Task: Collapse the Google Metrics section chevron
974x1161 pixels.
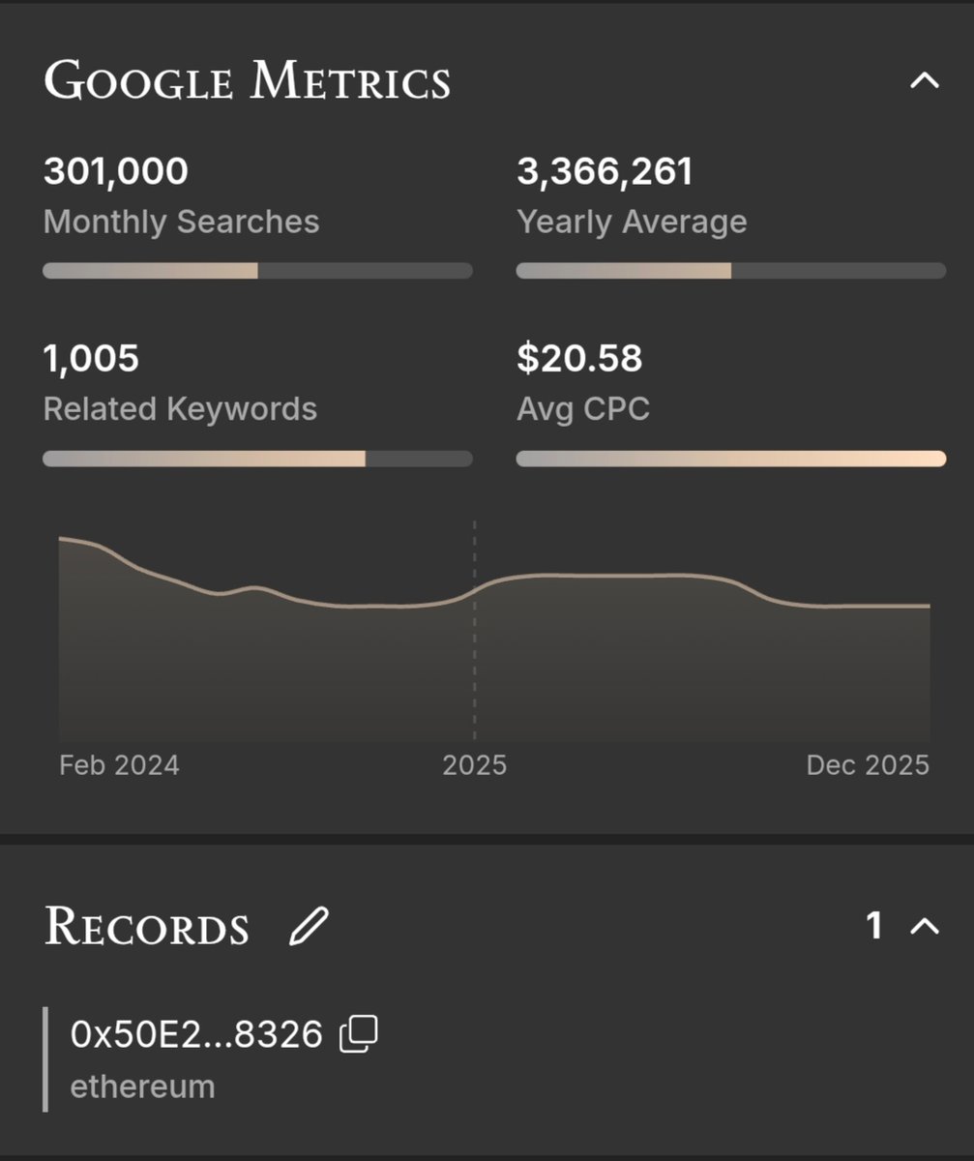Action: click(925, 80)
